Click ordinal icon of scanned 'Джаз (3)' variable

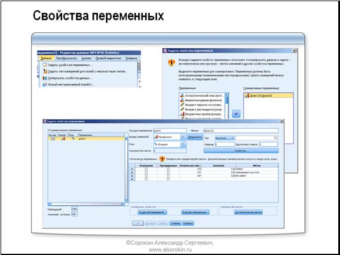pos(247,96)
